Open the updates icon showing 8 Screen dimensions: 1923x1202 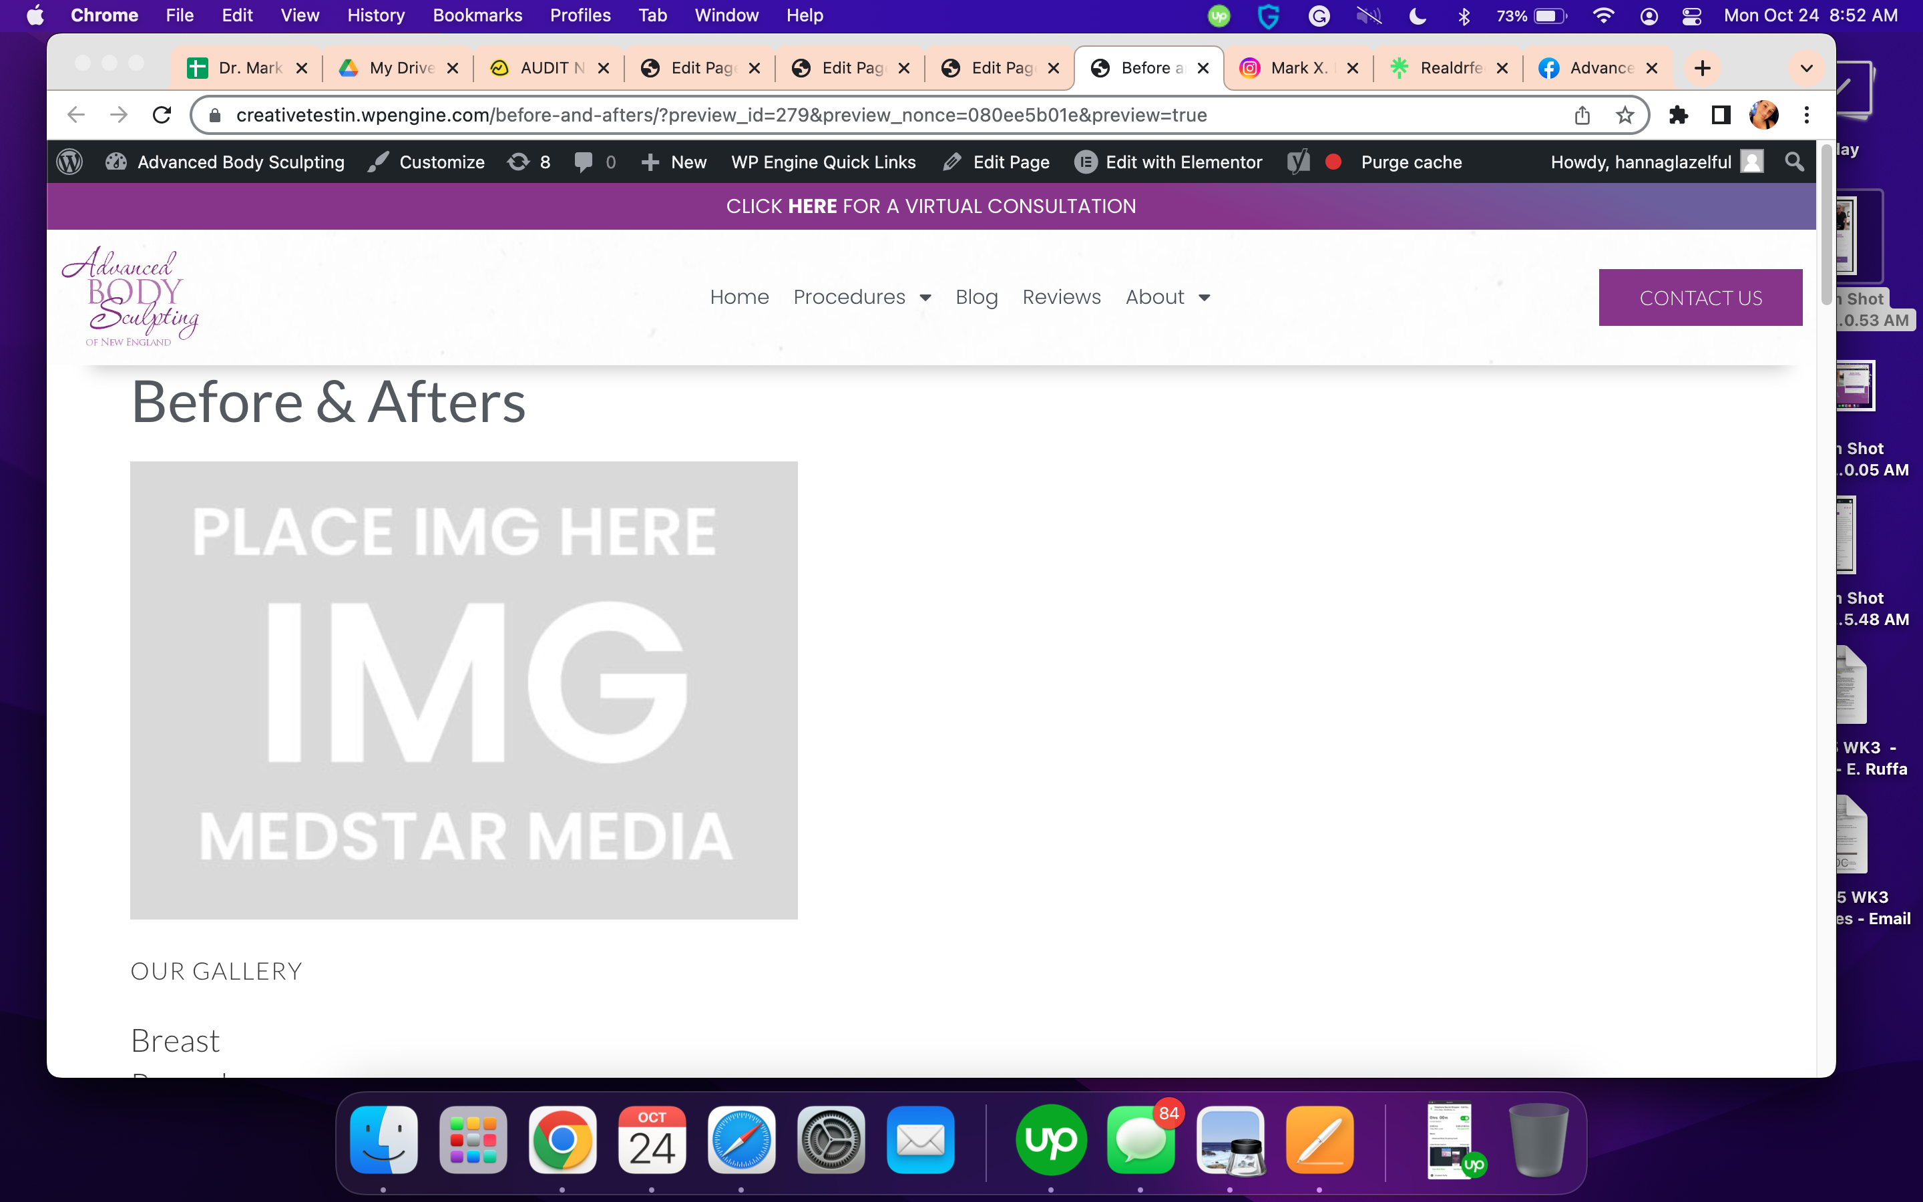529,162
